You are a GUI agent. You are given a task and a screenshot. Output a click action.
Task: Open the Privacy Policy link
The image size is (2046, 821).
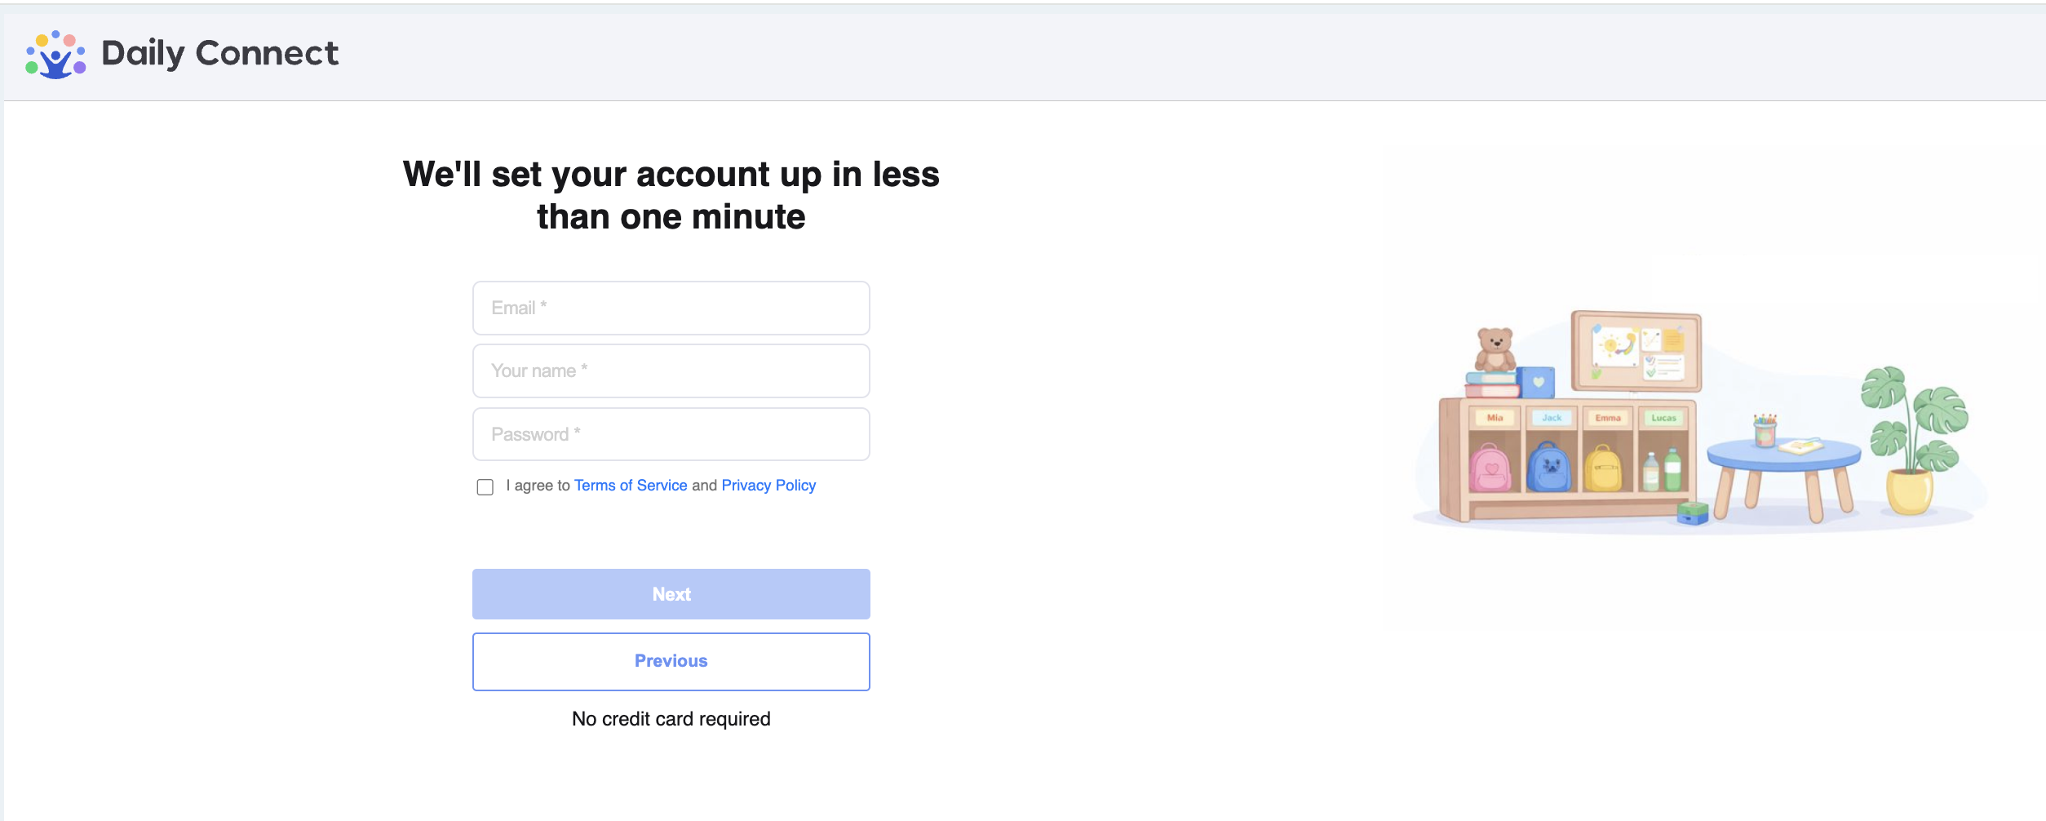tap(768, 486)
